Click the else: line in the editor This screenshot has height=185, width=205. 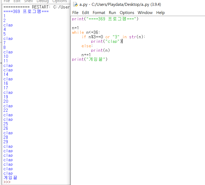[87, 46]
